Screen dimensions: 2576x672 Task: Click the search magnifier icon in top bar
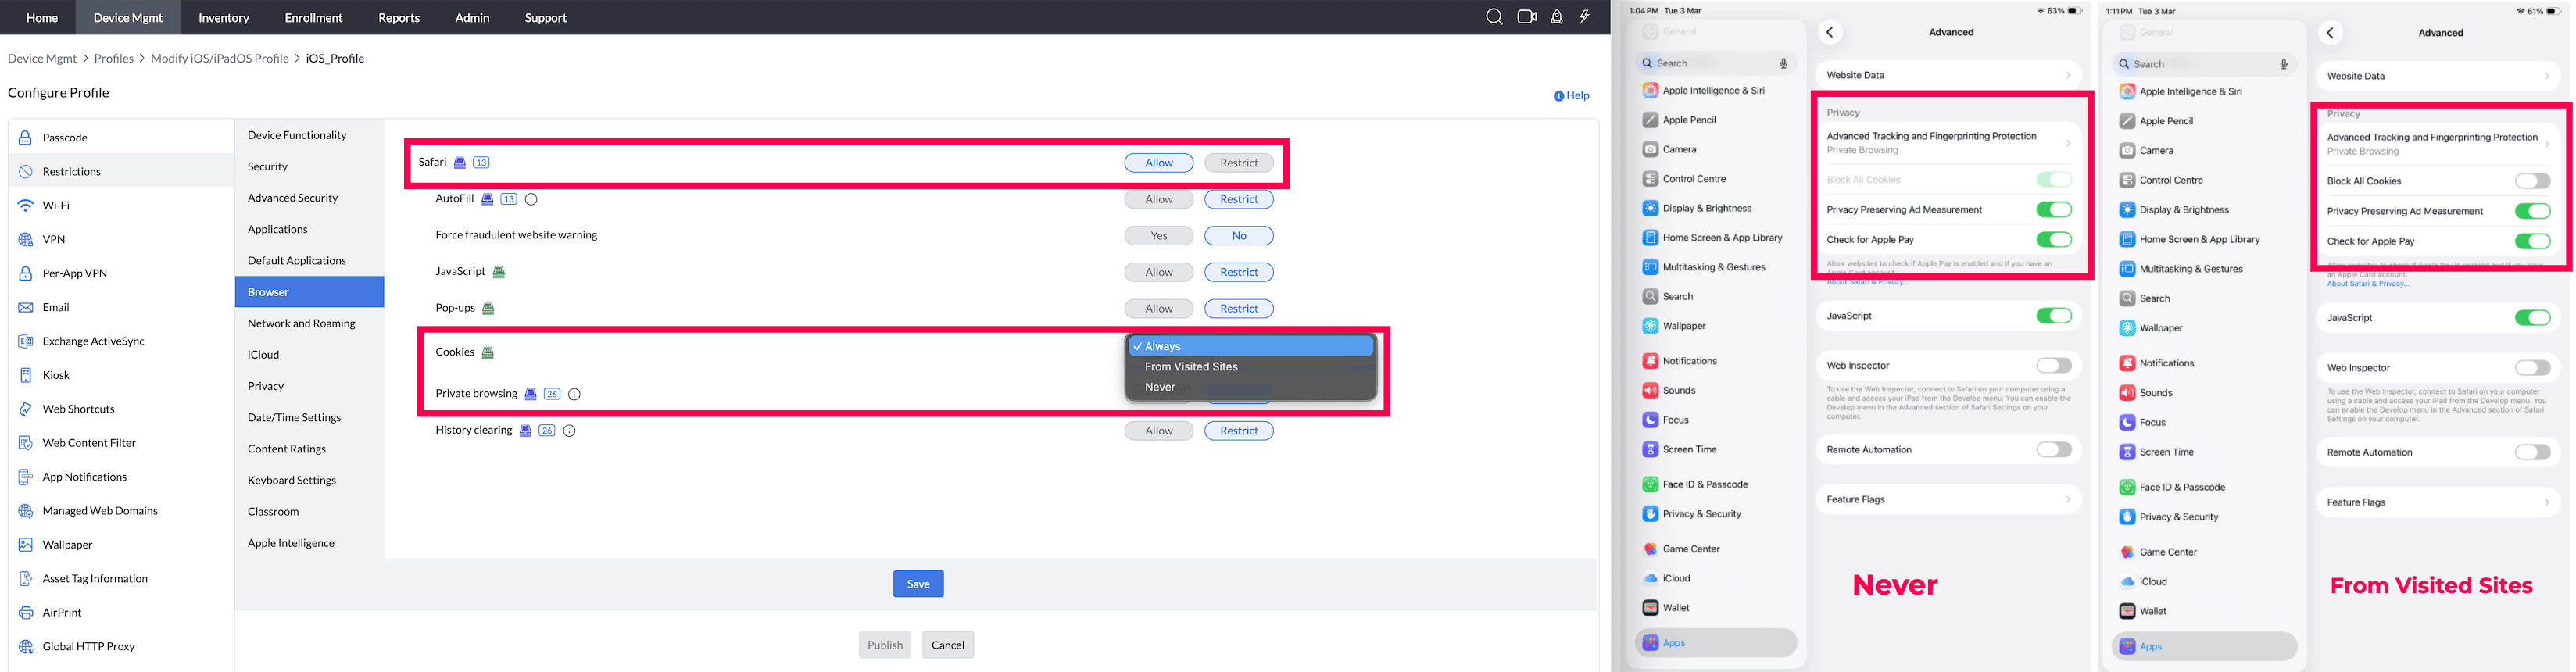(1494, 17)
